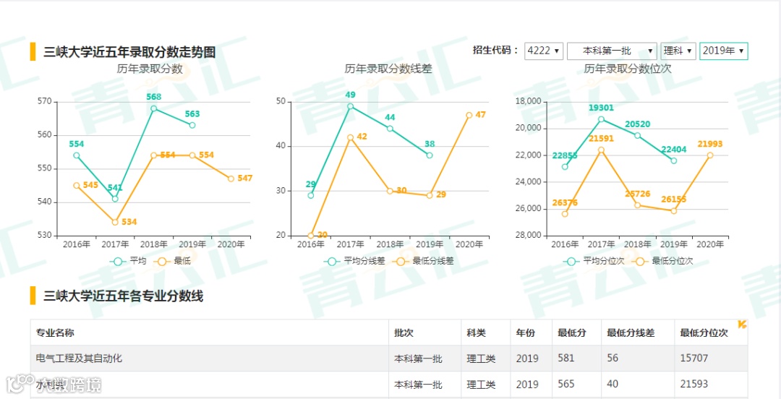Click the 19301 average rank point

coord(601,119)
